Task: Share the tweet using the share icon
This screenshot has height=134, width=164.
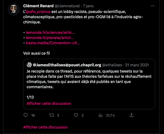Action: tap(132, 115)
